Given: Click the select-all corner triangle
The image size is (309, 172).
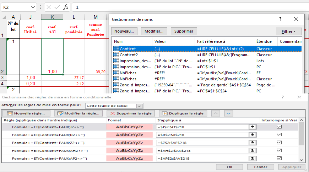Looking at the screenshot, I should click(x=4, y=17).
